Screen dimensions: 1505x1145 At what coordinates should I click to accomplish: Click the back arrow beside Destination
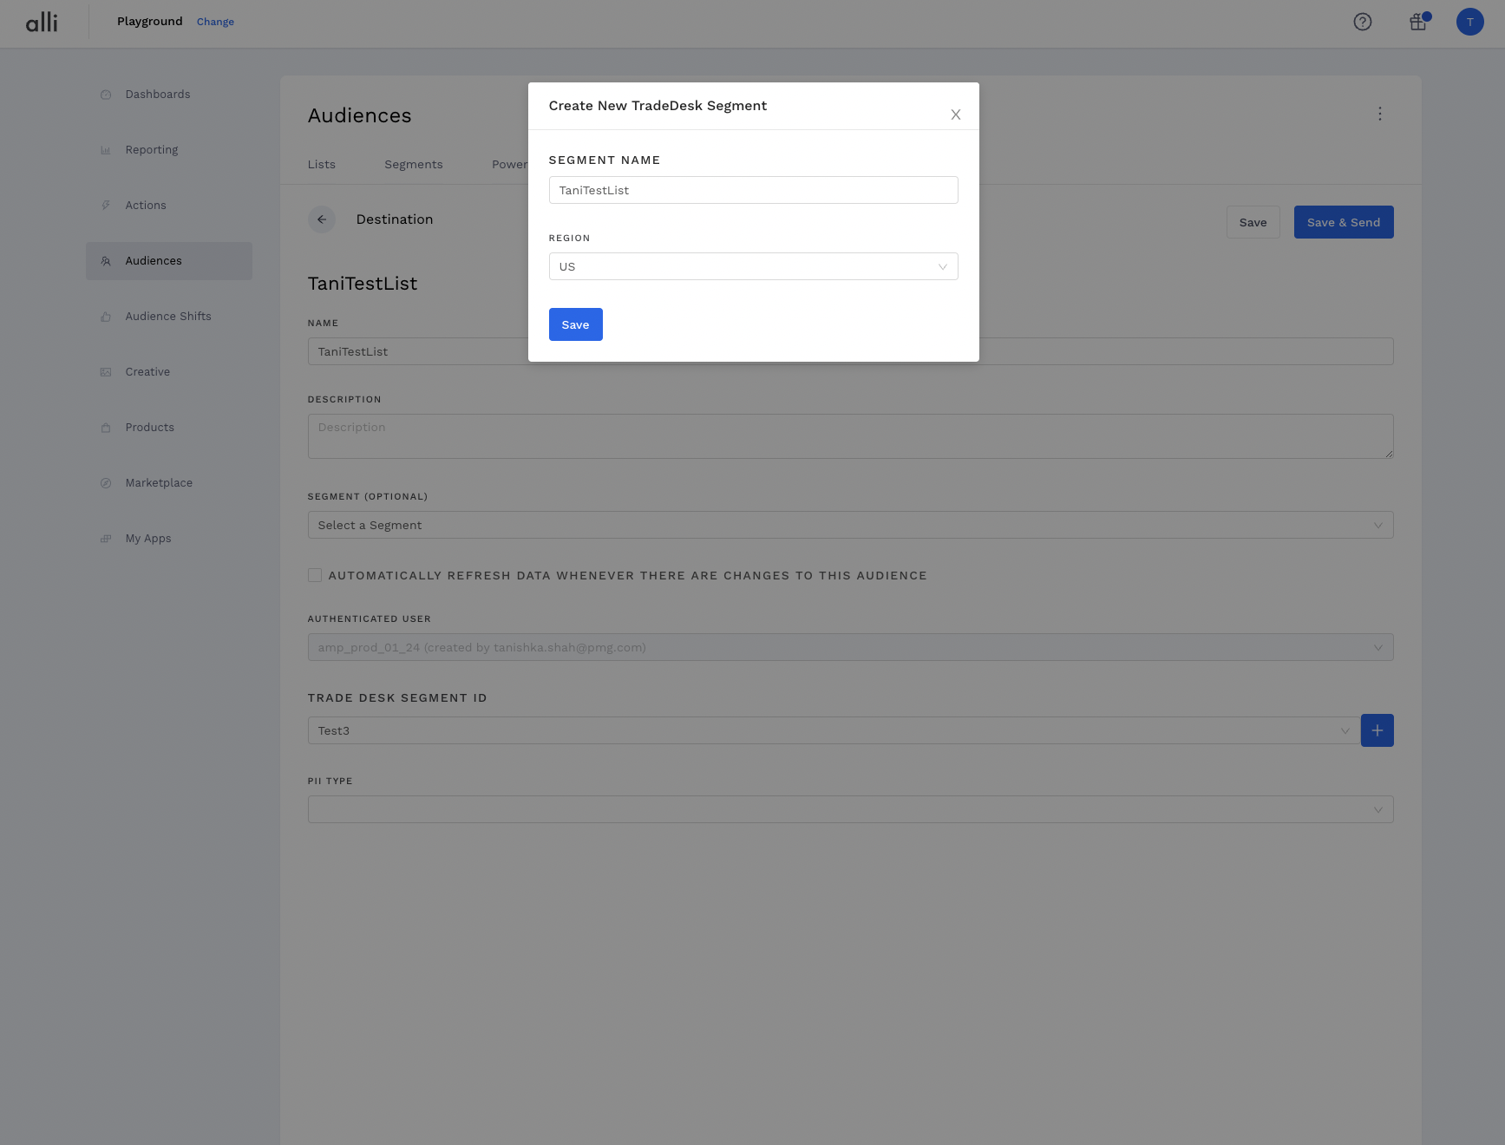(x=322, y=219)
